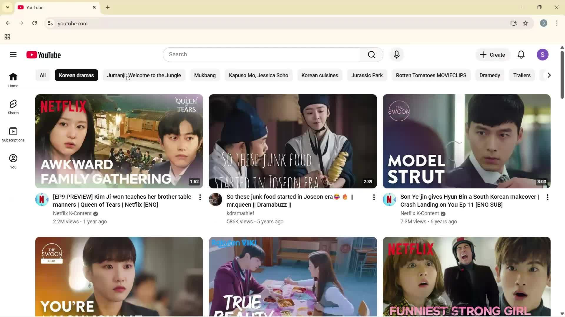This screenshot has height=317, width=565.
Task: Open the account profile avatar
Action: click(x=543, y=55)
